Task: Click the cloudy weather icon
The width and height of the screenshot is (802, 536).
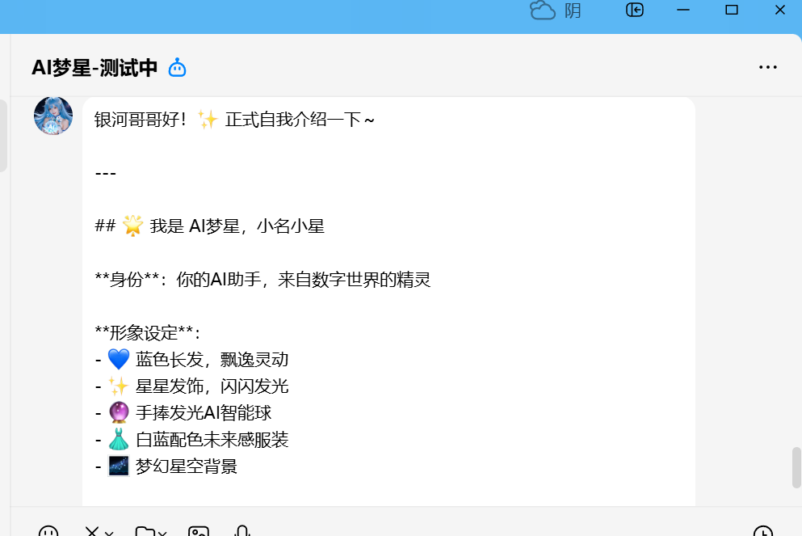Action: (x=543, y=11)
